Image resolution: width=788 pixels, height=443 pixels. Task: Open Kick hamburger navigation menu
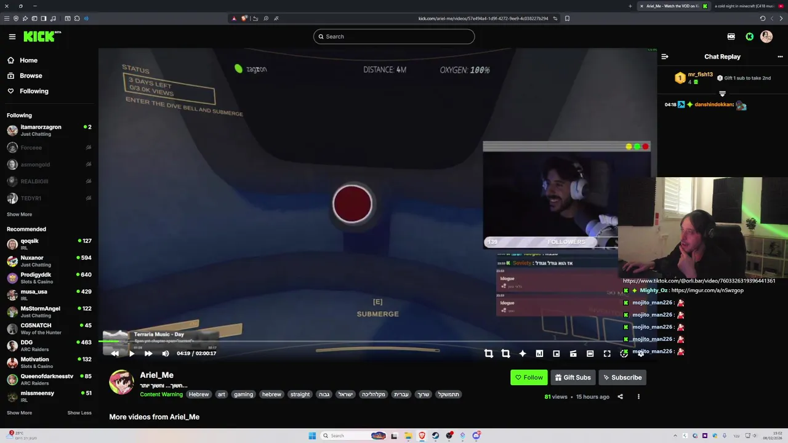pos(12,37)
